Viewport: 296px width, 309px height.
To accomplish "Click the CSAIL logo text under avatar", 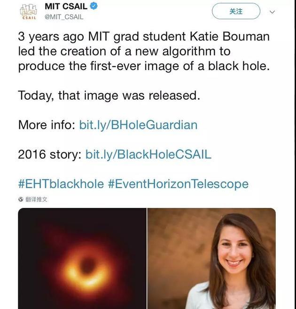I will coord(29,18).
